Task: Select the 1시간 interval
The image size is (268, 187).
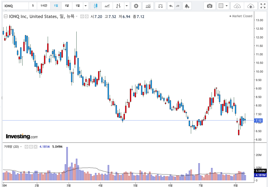Action: [44, 6]
